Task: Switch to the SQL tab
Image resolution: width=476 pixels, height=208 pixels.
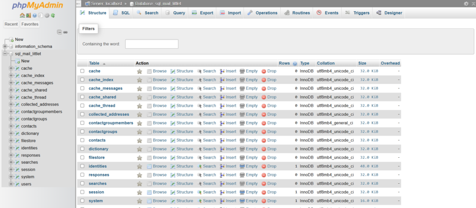Action: point(121,13)
